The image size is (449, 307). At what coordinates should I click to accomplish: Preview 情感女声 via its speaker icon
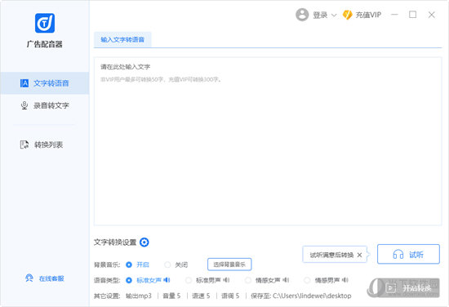click(286, 280)
